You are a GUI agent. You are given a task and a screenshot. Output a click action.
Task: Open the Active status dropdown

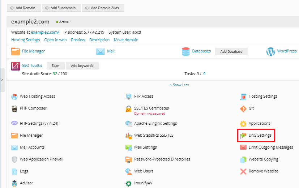pos(64,22)
